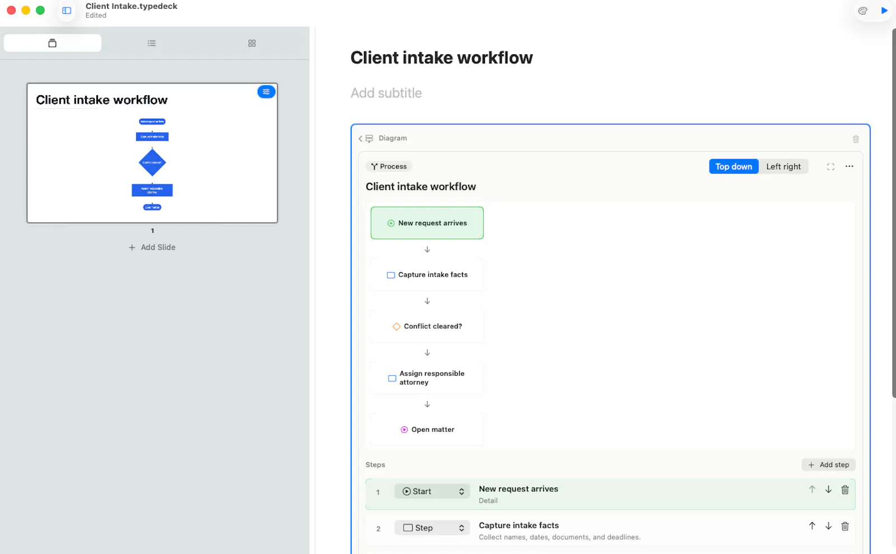The height and width of the screenshot is (554, 896).
Task: Move New request arrives step up
Action: point(812,490)
